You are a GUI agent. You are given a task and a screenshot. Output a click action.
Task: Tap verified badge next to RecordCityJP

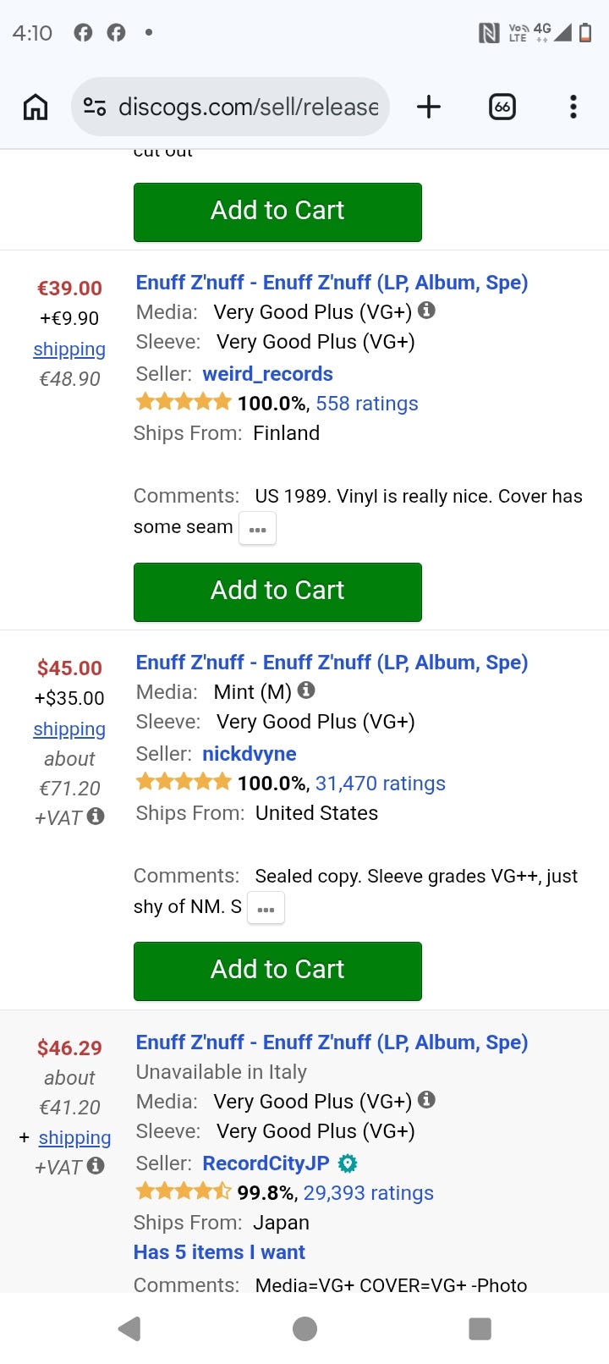(347, 1163)
